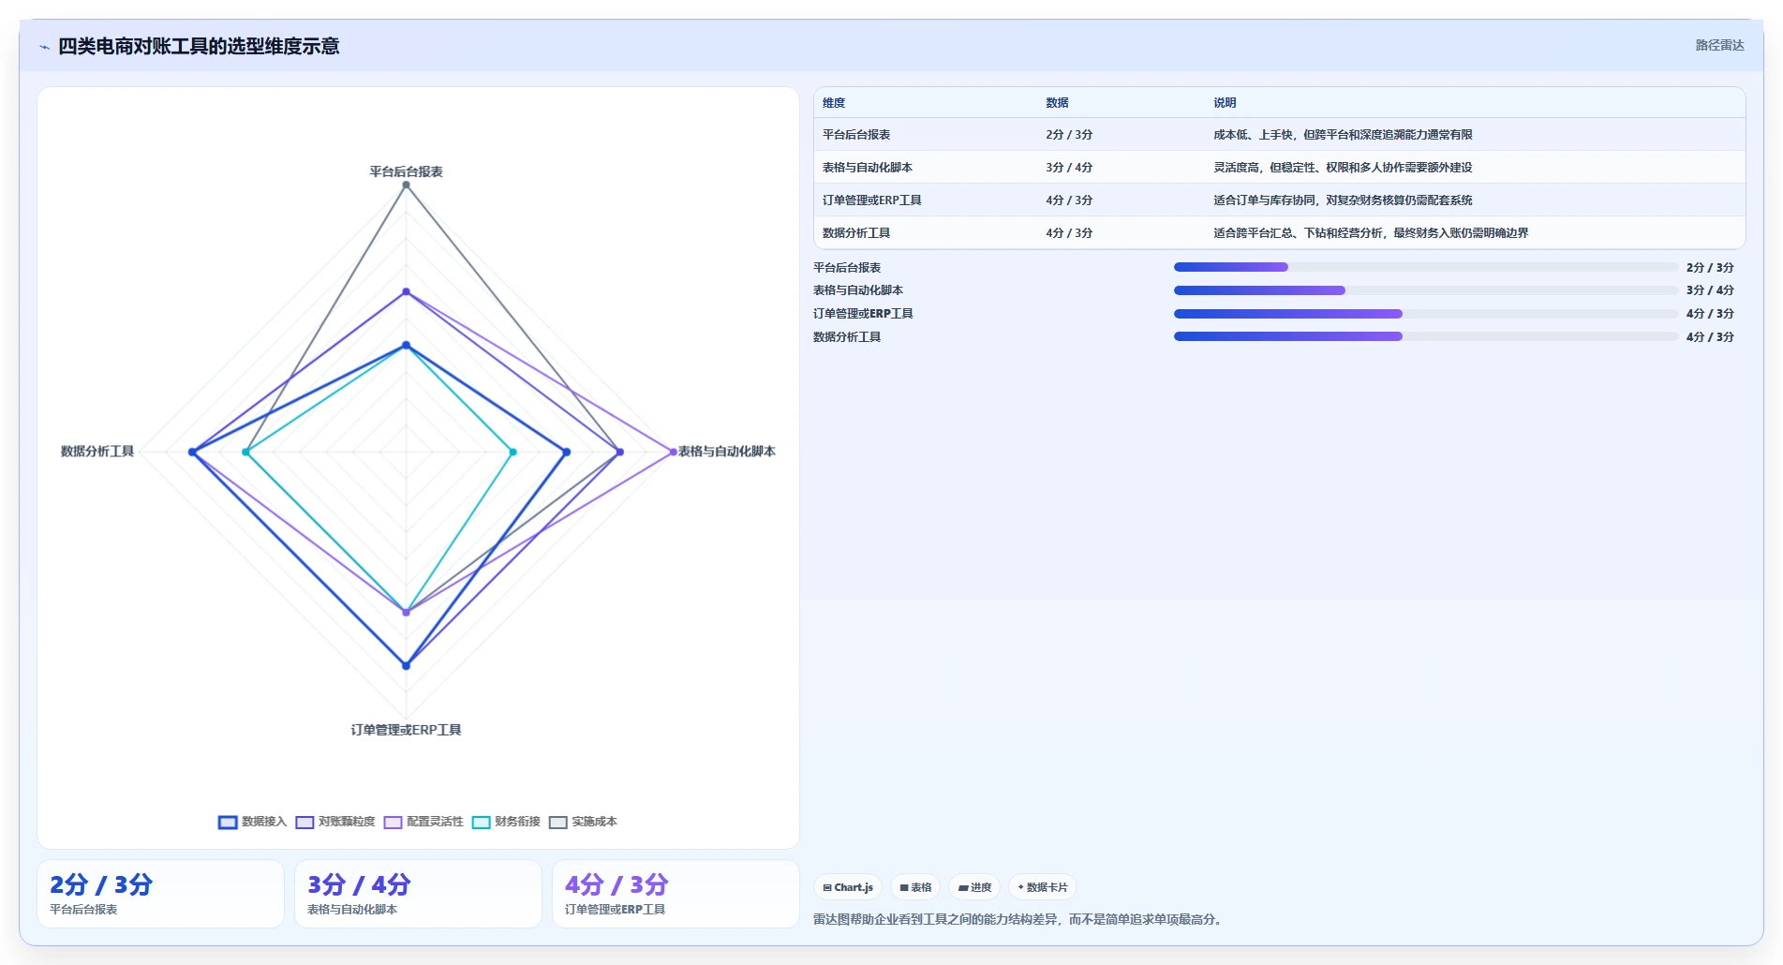Click the gray data point at 平台后台报表 peak
Screen dimensions: 1783x965
tap(406, 185)
